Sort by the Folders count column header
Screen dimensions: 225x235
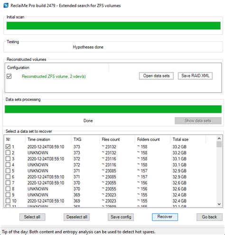pos(152,139)
